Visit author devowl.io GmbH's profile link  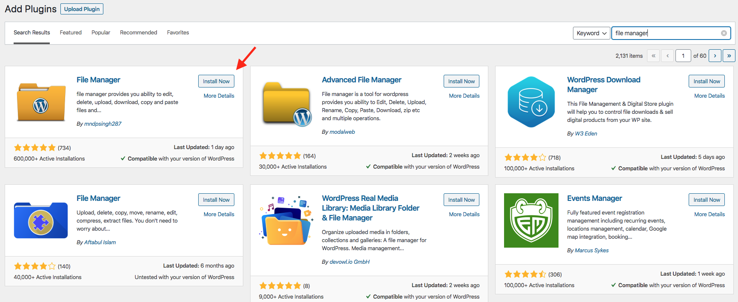(x=350, y=262)
